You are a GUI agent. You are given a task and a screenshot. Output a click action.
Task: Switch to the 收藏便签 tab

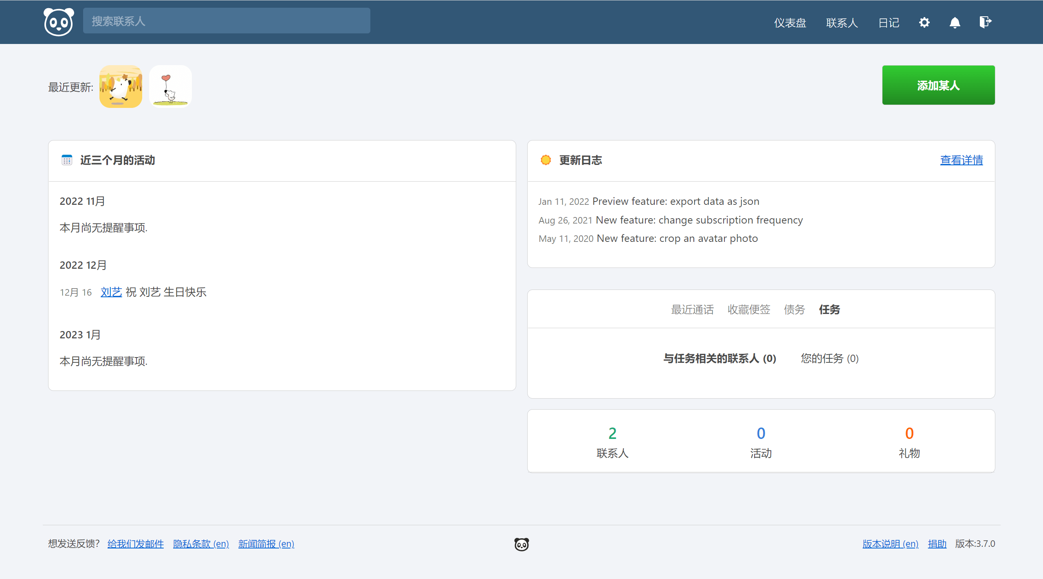pyautogui.click(x=748, y=309)
